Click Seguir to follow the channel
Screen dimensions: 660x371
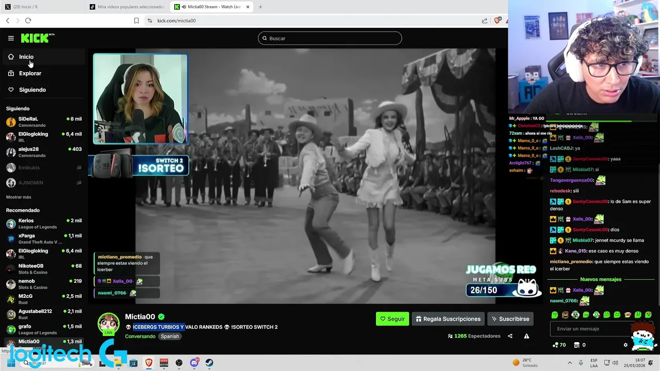pos(392,319)
